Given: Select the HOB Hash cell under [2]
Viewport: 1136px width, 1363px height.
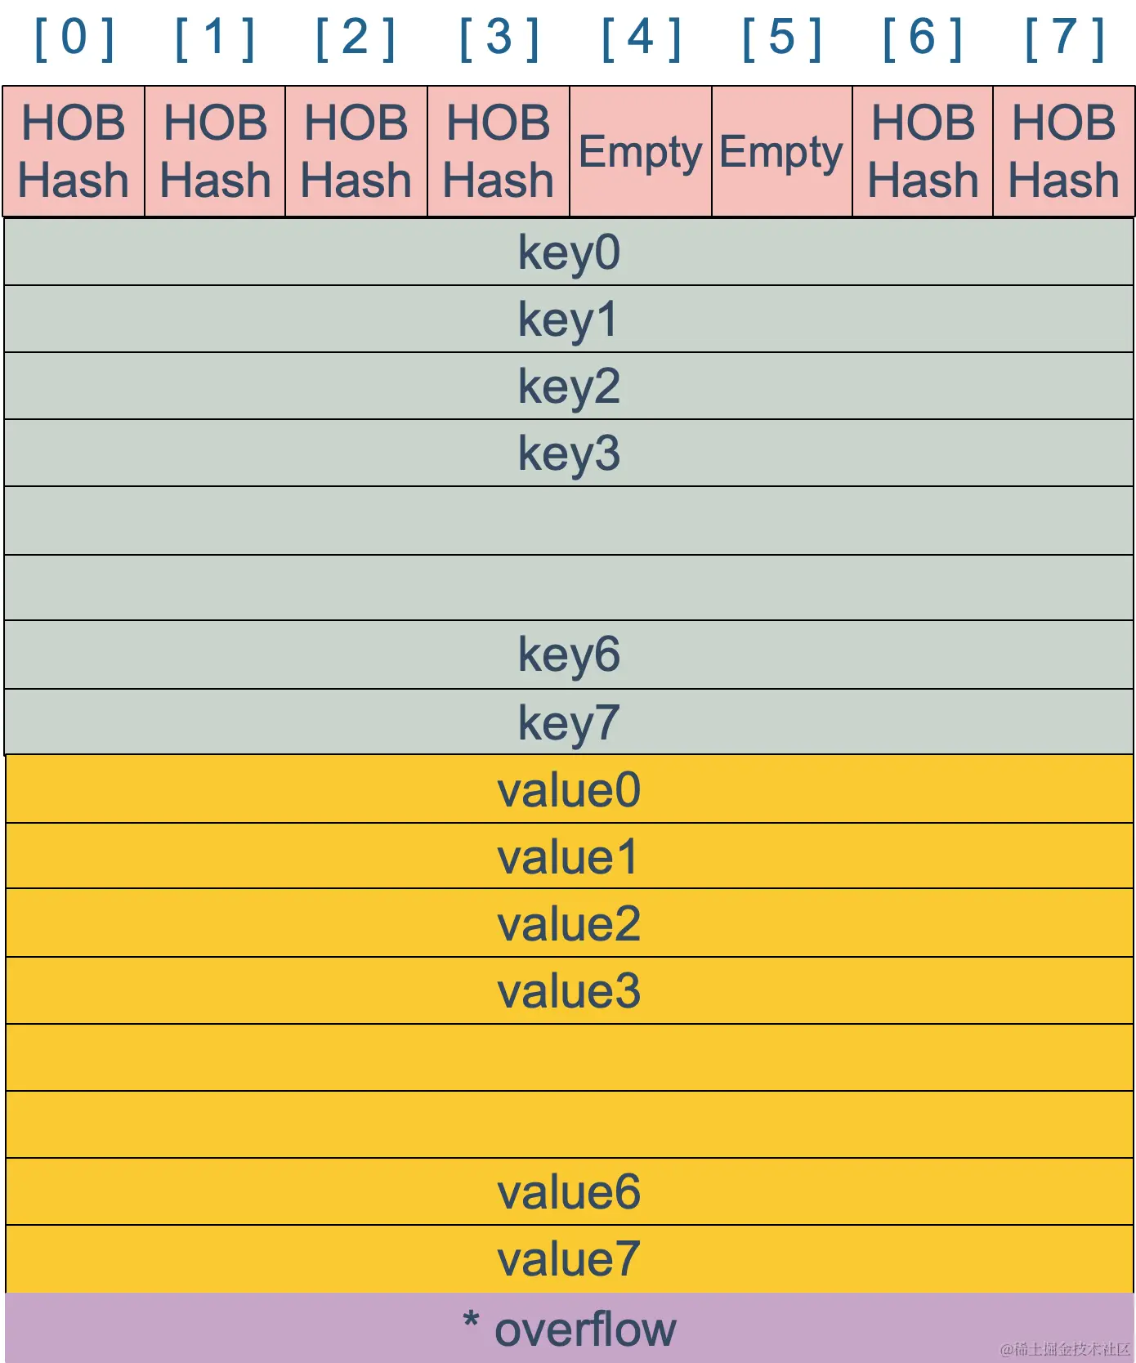Looking at the screenshot, I should click(x=356, y=151).
